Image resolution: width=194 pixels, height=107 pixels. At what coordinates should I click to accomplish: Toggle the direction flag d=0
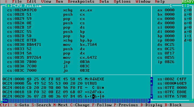click(188, 40)
